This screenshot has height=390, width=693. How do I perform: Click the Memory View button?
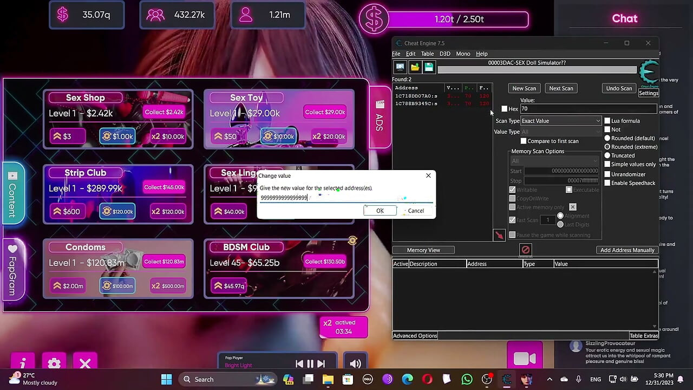423,250
